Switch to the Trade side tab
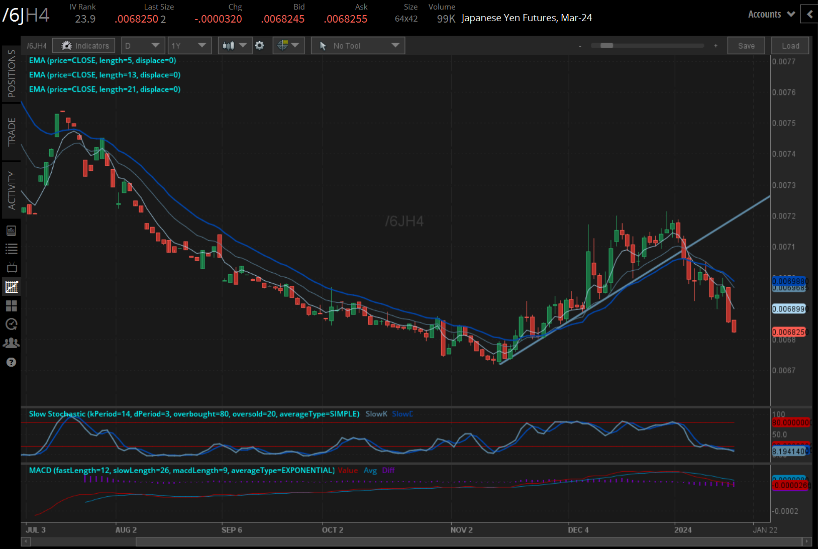 pyautogui.click(x=11, y=132)
